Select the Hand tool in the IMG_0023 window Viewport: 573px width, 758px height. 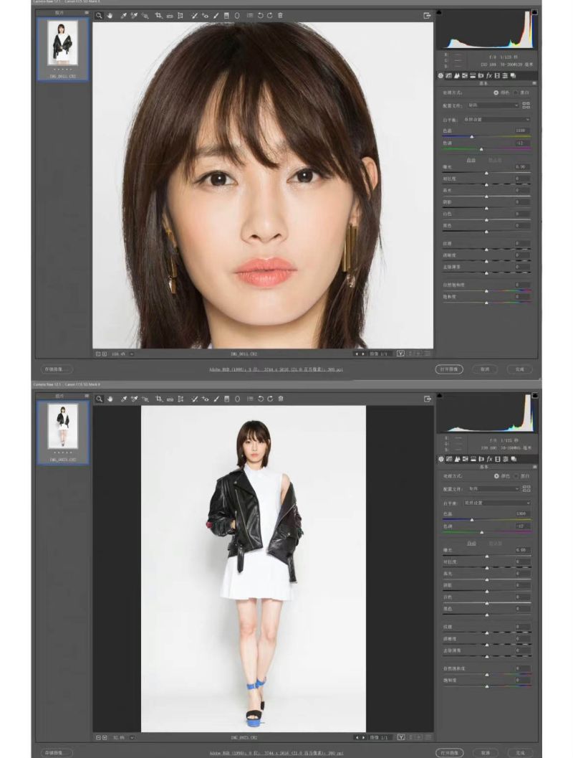pos(110,399)
